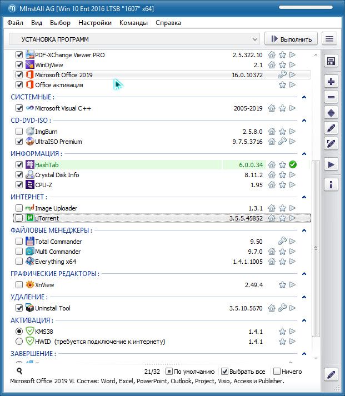Collapse the ФАЙЛОВЫЕ МЕНЕДЖЕРЫ section
345x396 pixels.
click(304, 230)
